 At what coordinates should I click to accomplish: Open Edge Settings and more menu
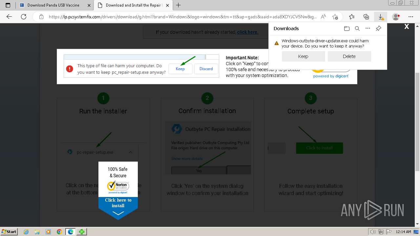tap(411, 17)
